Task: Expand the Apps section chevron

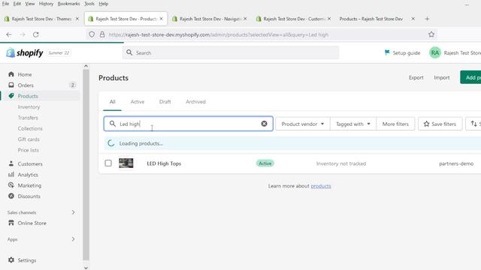Action: [x=73, y=239]
